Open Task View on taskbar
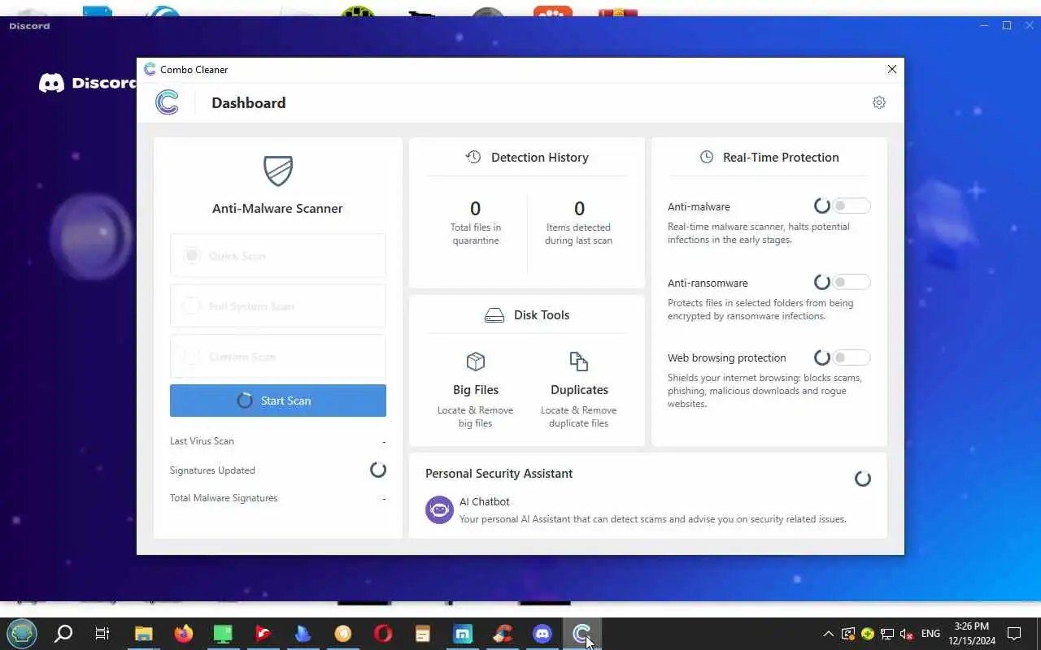This screenshot has height=650, width=1041. tap(102, 634)
